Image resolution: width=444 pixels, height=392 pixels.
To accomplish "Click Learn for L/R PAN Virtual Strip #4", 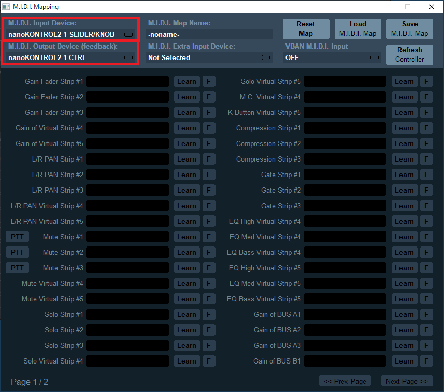I will point(187,206).
